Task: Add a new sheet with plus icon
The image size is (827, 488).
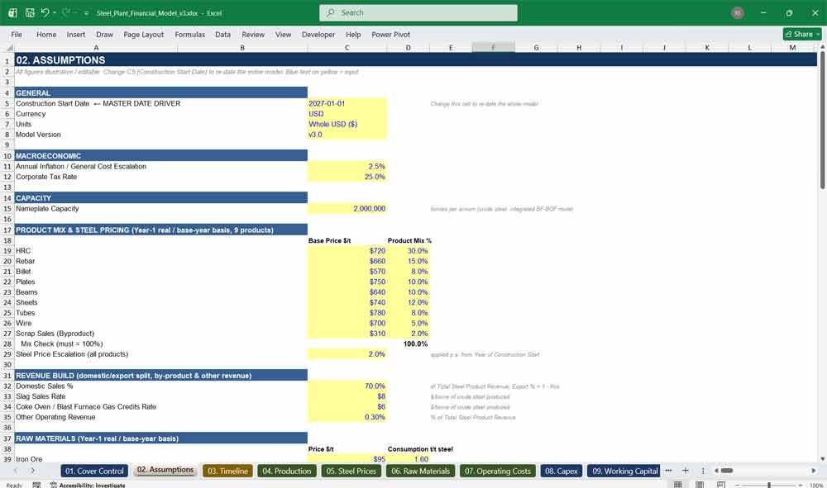Action: tap(685, 471)
